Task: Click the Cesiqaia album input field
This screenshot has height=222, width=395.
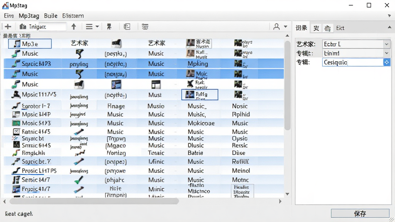Action: coord(353,62)
